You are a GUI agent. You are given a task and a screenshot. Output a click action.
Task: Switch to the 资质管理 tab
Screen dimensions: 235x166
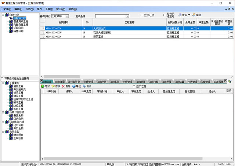(x=88, y=82)
